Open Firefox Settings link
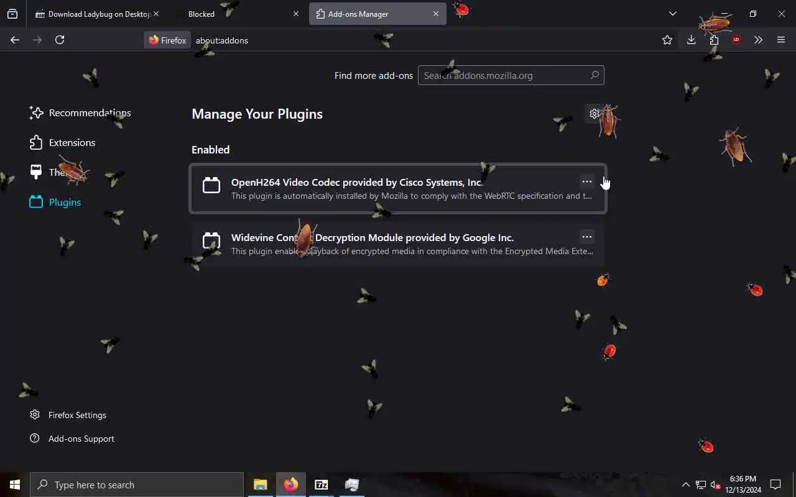796x497 pixels. [68, 415]
